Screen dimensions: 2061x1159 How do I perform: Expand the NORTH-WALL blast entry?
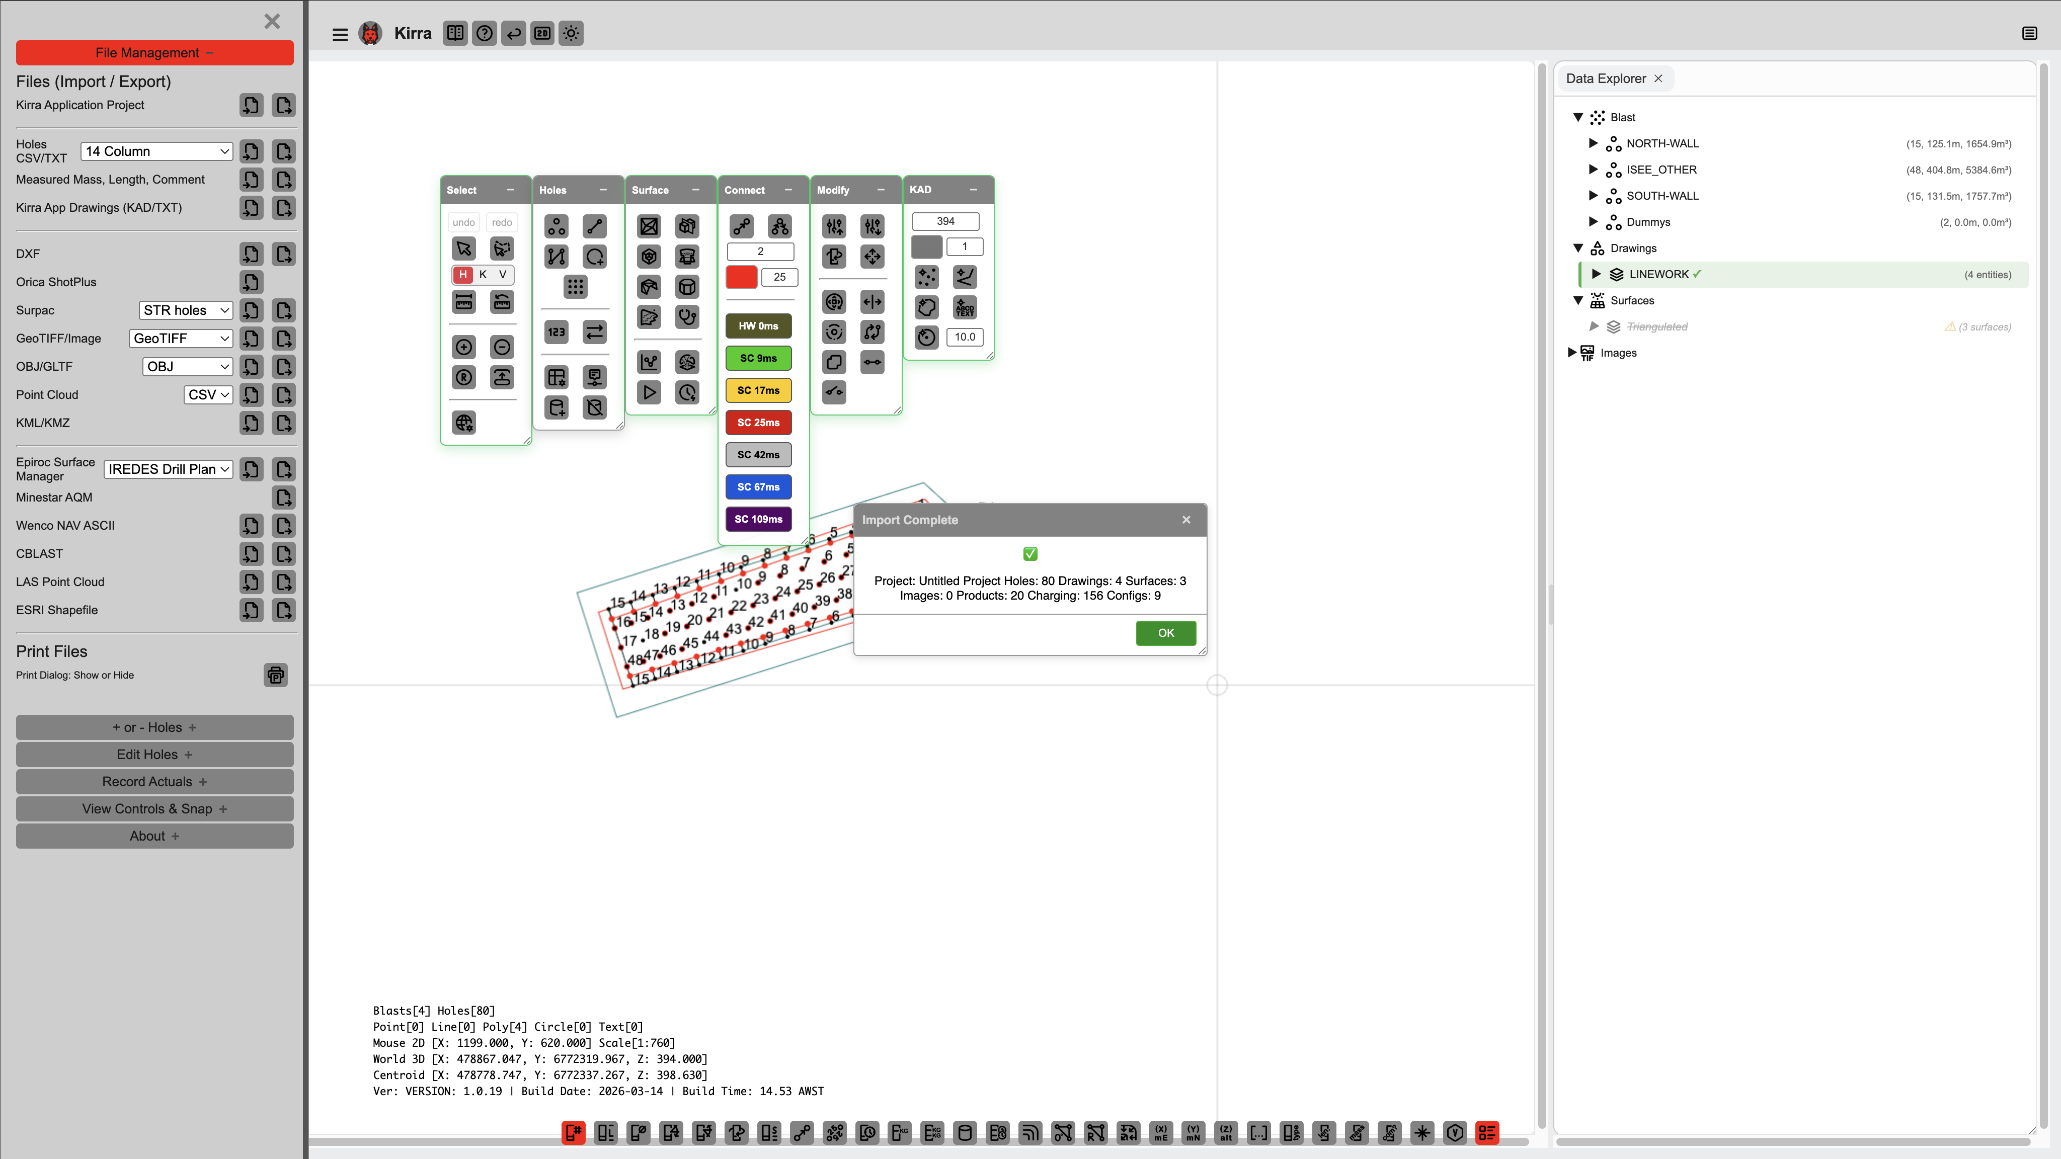point(1592,143)
